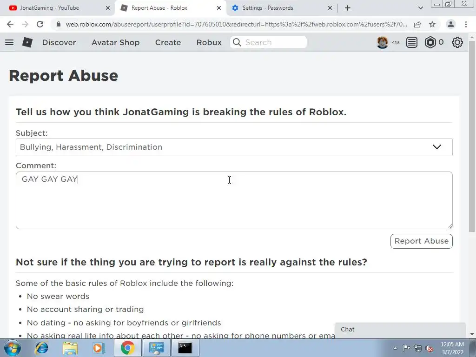
Task: Open the Roblox notifications feed icon
Action: (412, 42)
